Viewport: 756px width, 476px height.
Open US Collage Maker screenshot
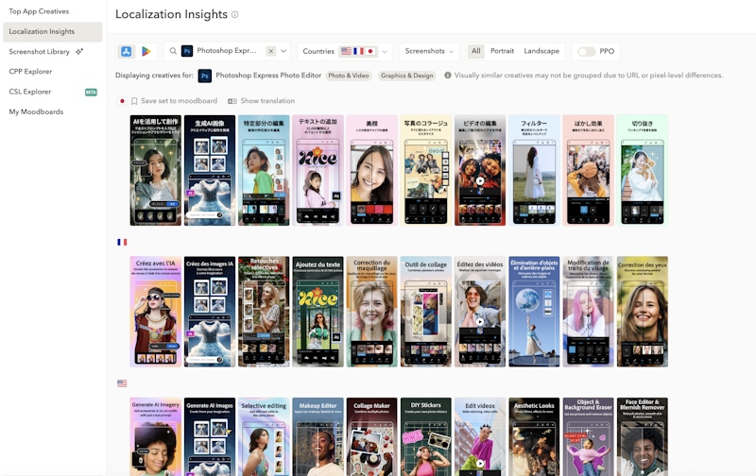pyautogui.click(x=371, y=436)
